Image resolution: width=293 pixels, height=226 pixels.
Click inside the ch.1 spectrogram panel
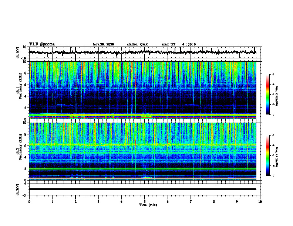click(142, 90)
